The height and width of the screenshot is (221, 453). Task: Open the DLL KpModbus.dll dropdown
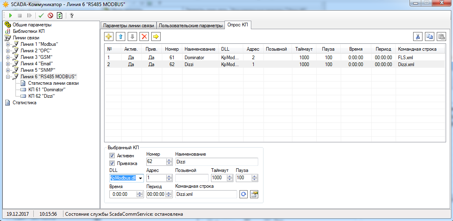click(140, 178)
